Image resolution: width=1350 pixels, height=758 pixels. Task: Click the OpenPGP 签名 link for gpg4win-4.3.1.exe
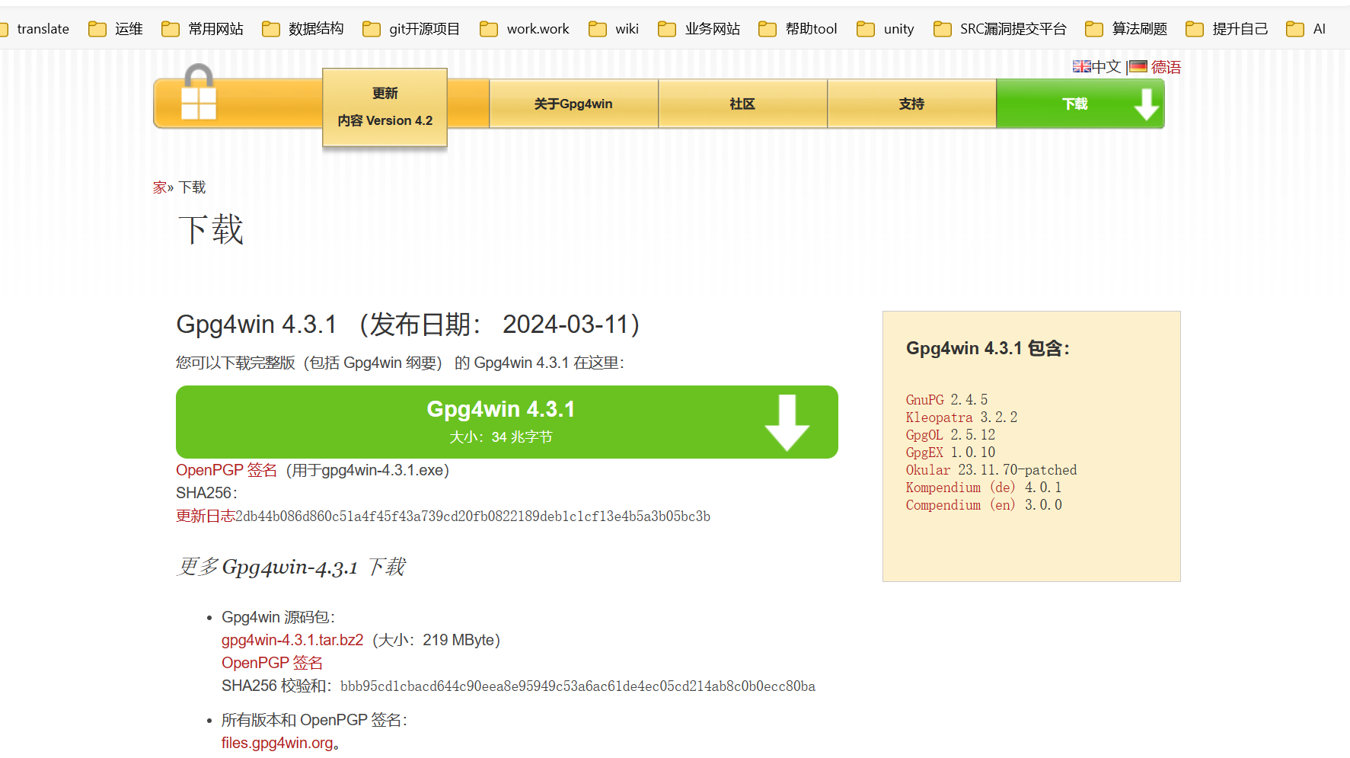226,470
